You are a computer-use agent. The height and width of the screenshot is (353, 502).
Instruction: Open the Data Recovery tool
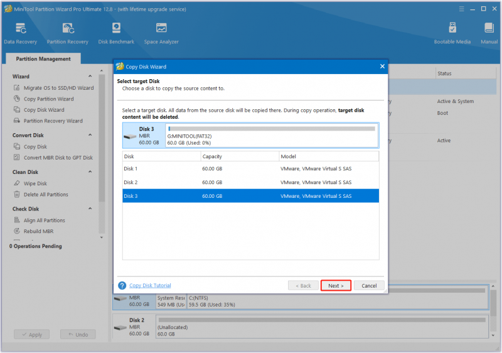click(21, 33)
